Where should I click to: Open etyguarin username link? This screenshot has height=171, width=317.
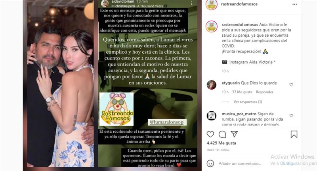tap(231, 83)
